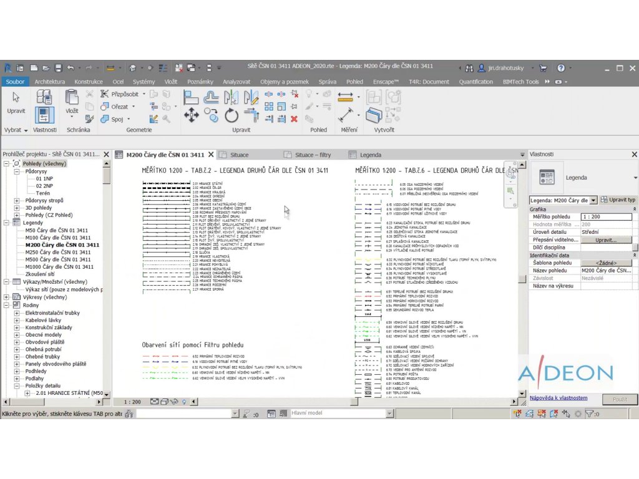Expand the 3D pohledy tree node
The height and width of the screenshot is (479, 639).
(x=17, y=208)
